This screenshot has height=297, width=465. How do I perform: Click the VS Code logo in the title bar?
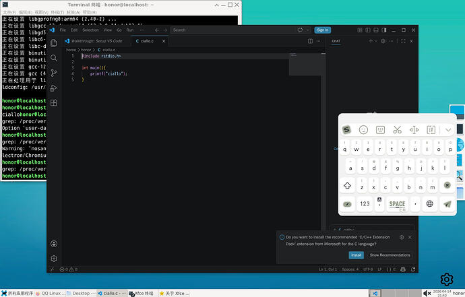(52, 30)
